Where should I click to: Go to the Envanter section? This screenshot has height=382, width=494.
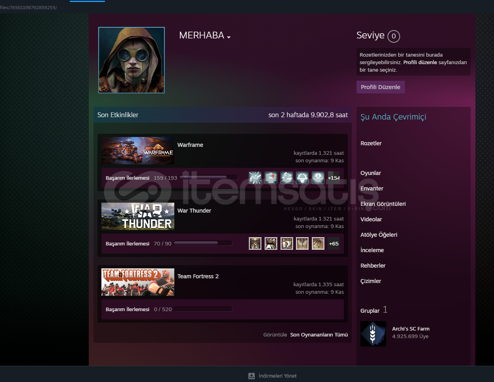tap(372, 188)
